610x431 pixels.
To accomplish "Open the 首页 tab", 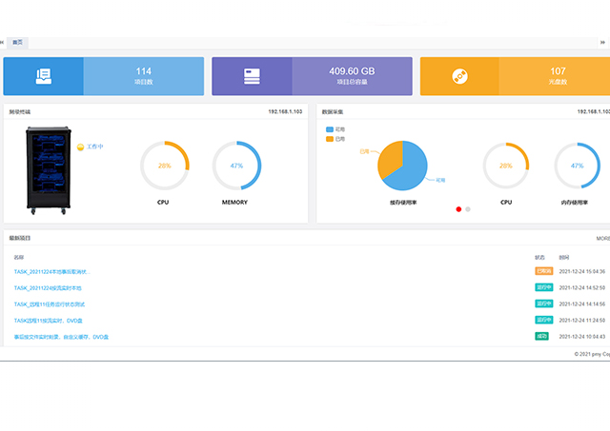I will 19,42.
